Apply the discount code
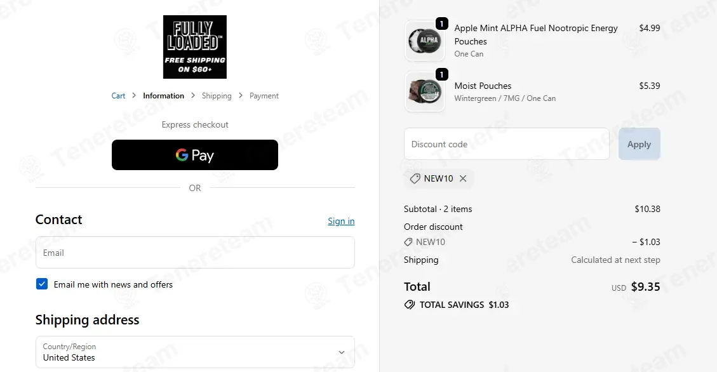 pos(639,144)
